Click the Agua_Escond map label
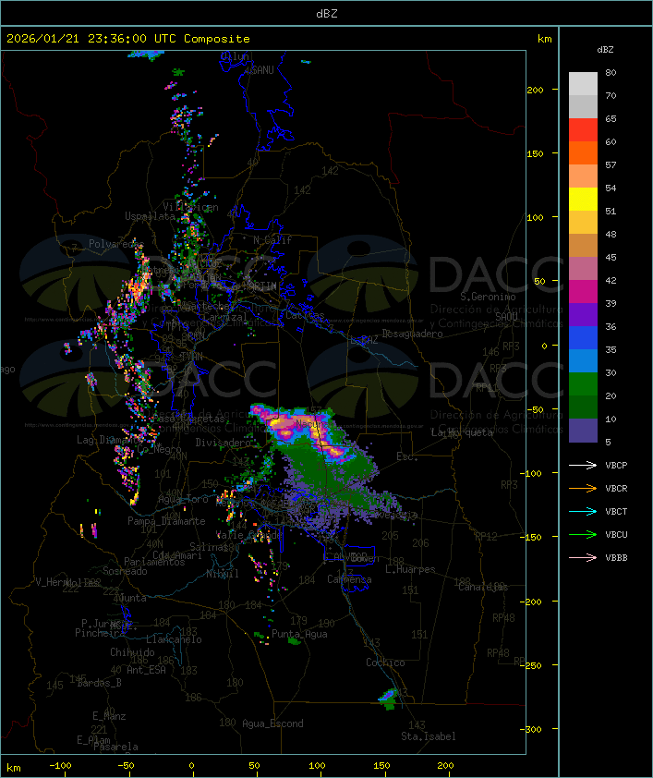The width and height of the screenshot is (653, 778). 272,723
